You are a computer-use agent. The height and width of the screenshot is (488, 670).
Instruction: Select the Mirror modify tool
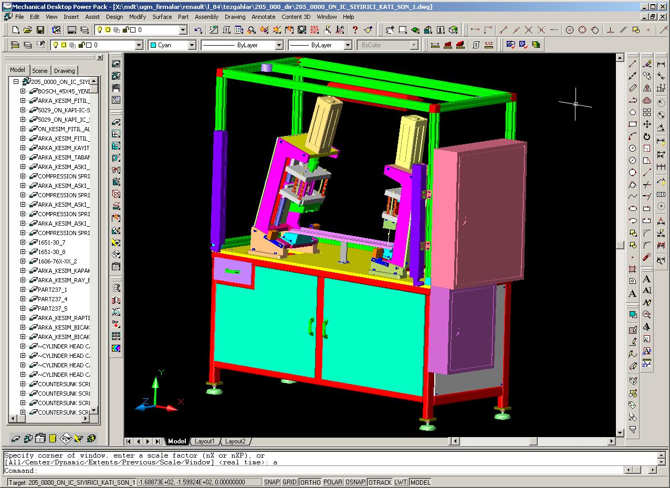(647, 88)
